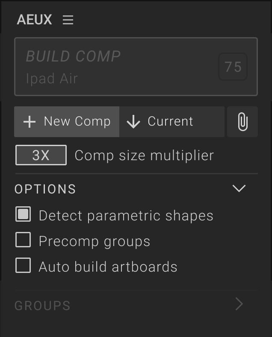Enable Auto build artboards checkbox
The width and height of the screenshot is (272, 337).
(x=23, y=265)
